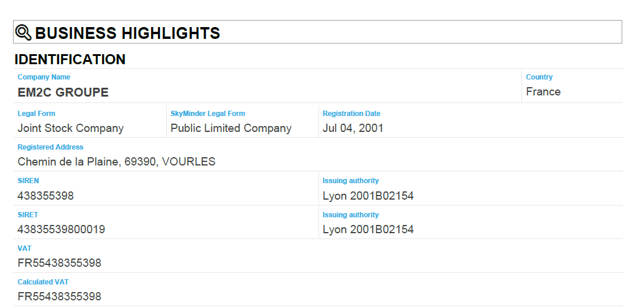Select the registered address Chemin de la Plaine
Screen dimensions: 637x308
coord(116,162)
